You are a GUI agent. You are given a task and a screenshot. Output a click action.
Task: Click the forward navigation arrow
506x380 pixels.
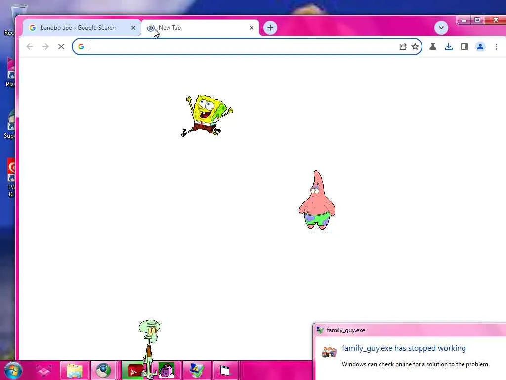[x=45, y=47]
